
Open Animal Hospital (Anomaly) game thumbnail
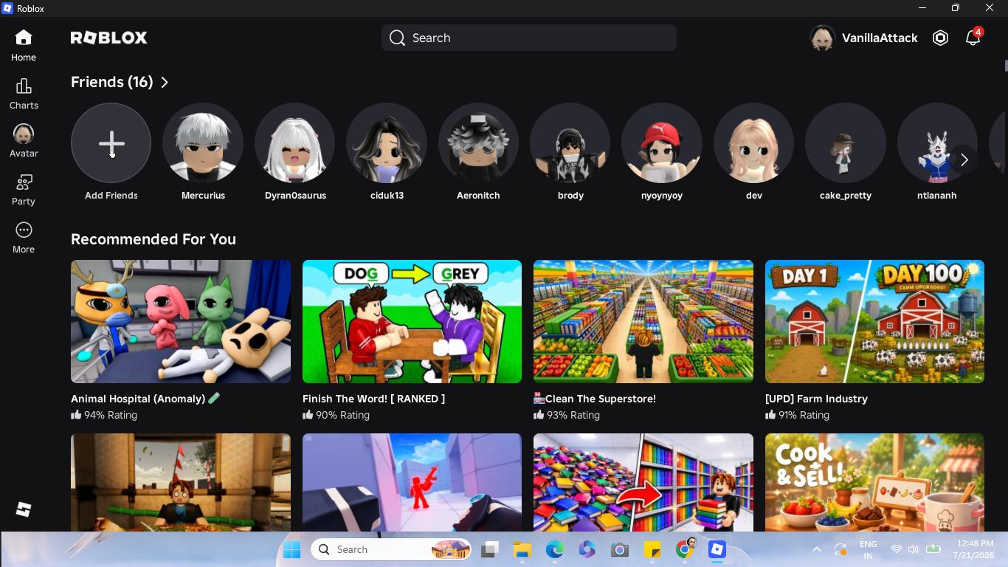point(181,321)
